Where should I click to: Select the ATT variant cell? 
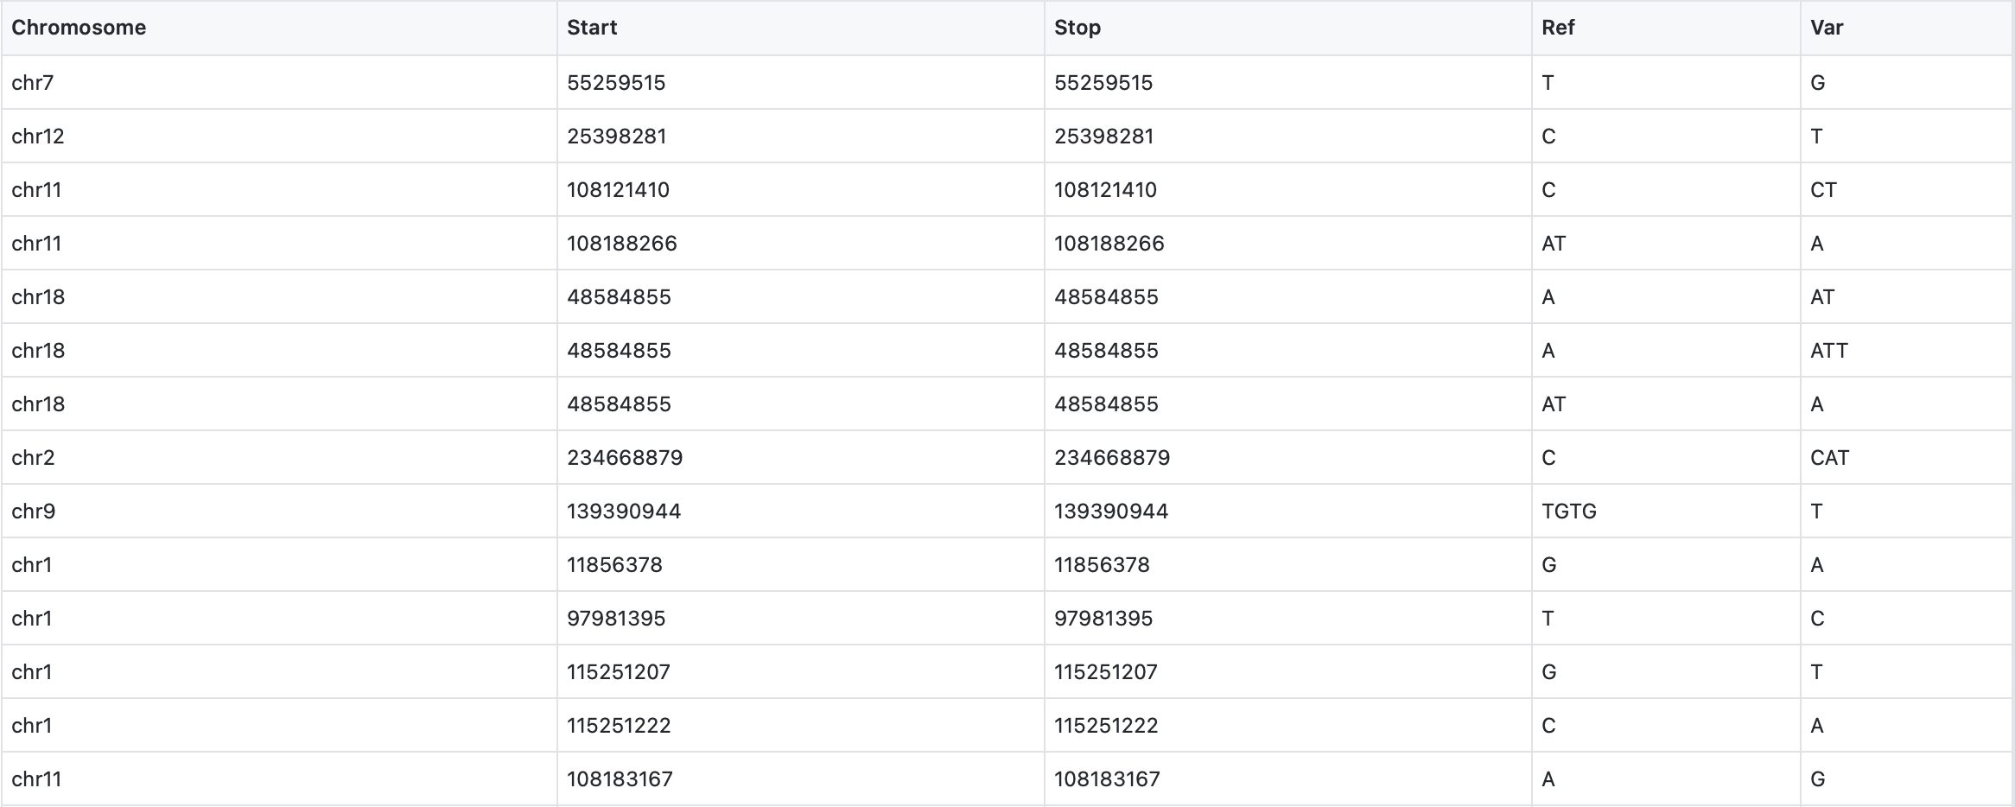pos(1907,351)
